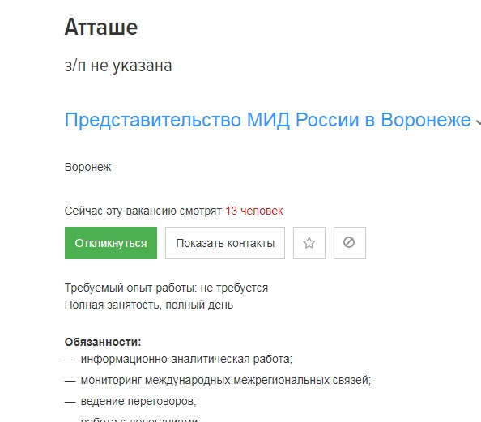The width and height of the screenshot is (481, 422).
Task: Click the 'Сейчас эту вакансию смотрят' text
Action: tap(143, 211)
